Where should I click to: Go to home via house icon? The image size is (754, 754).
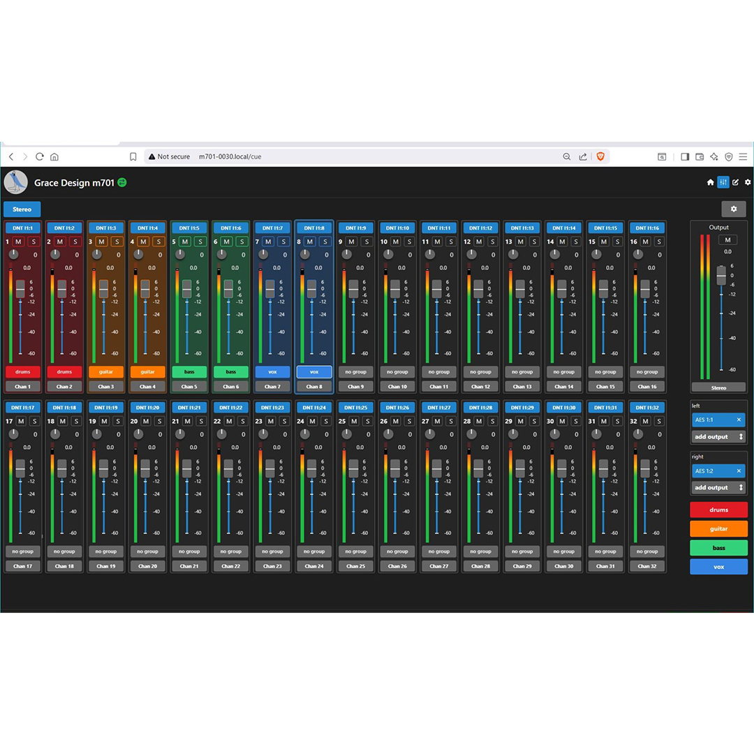click(x=711, y=182)
